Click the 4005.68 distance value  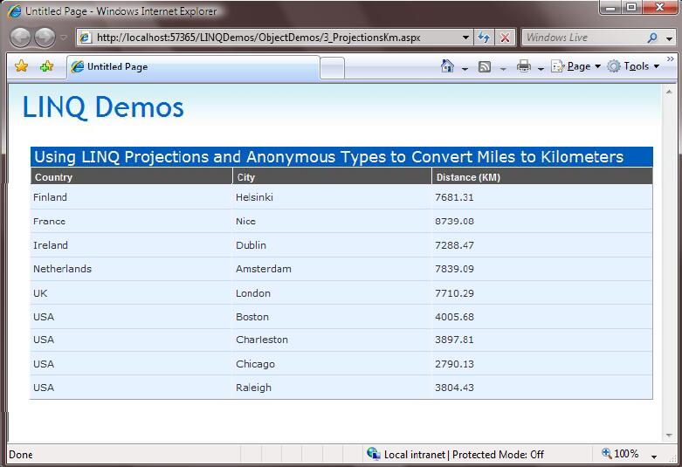point(454,317)
